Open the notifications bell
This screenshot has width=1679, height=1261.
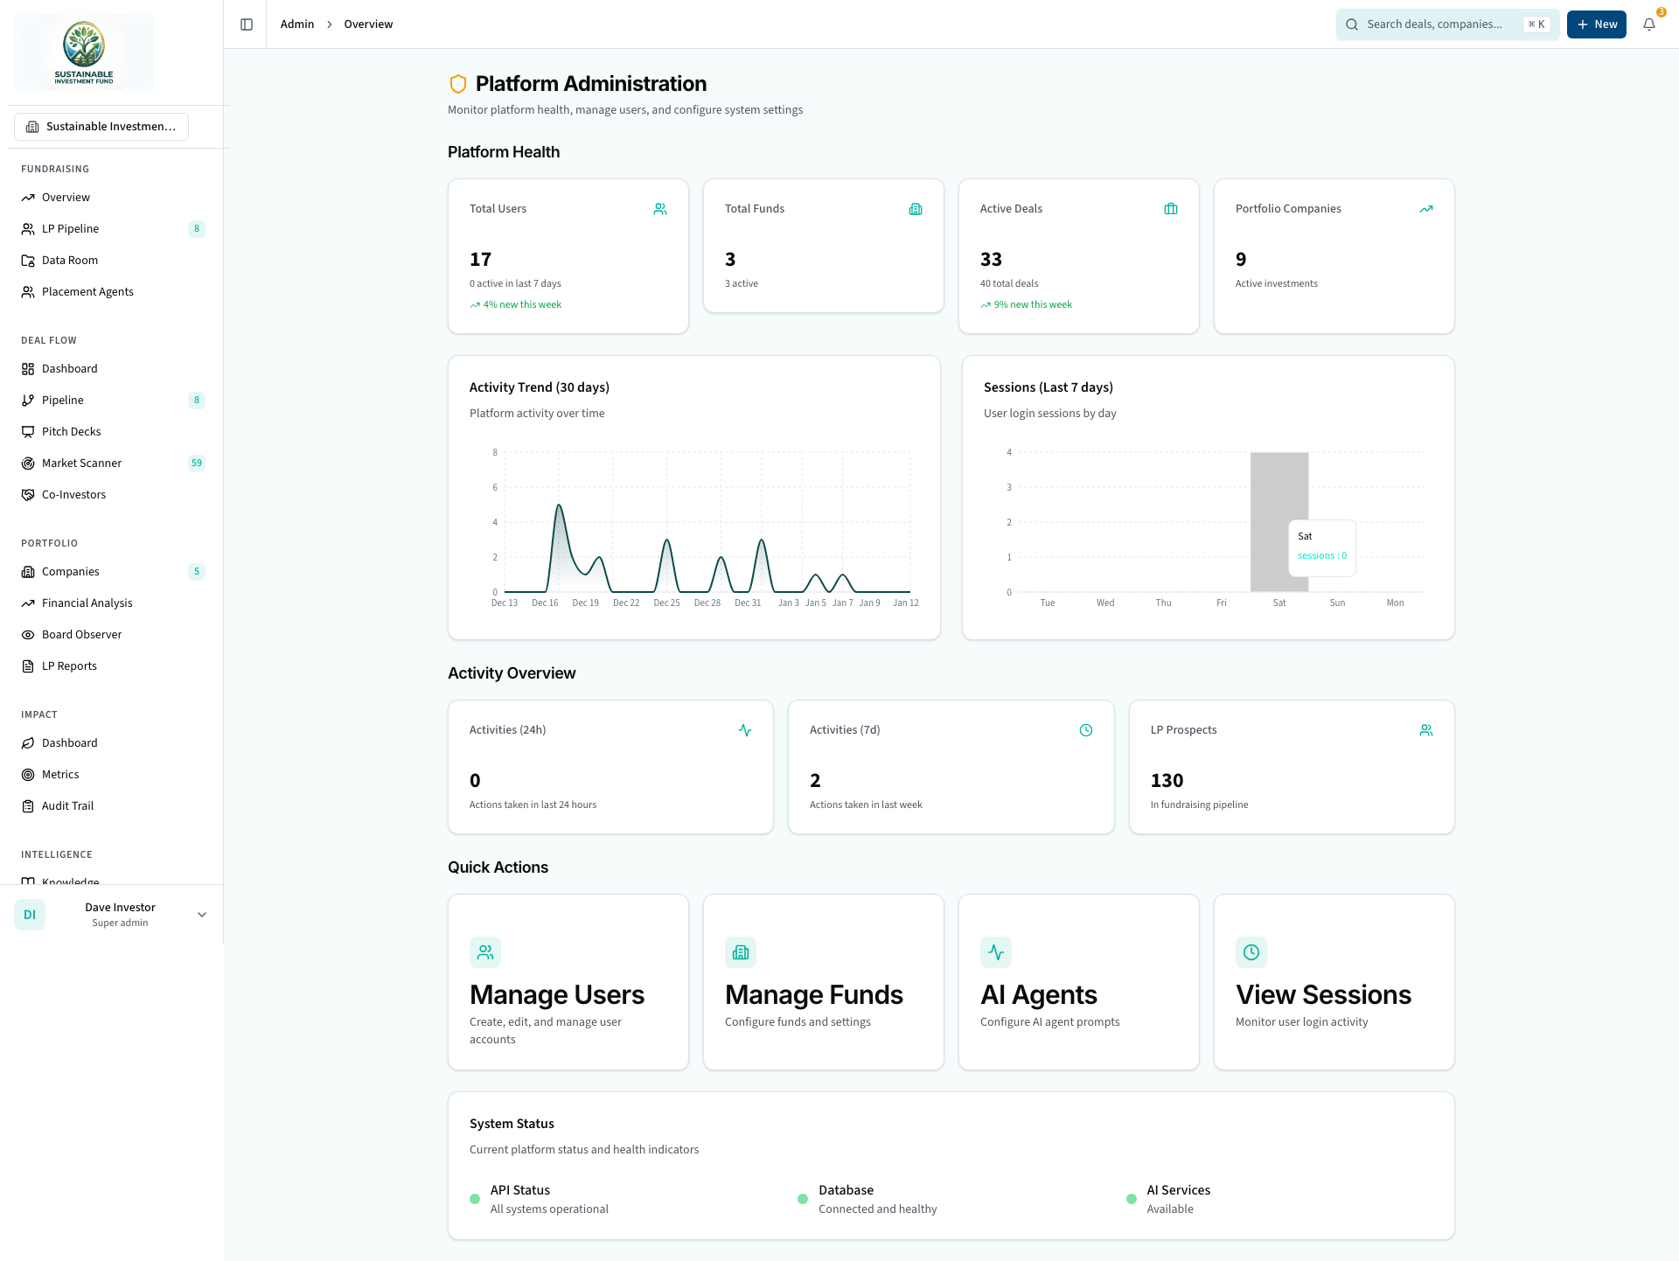pos(1649,24)
